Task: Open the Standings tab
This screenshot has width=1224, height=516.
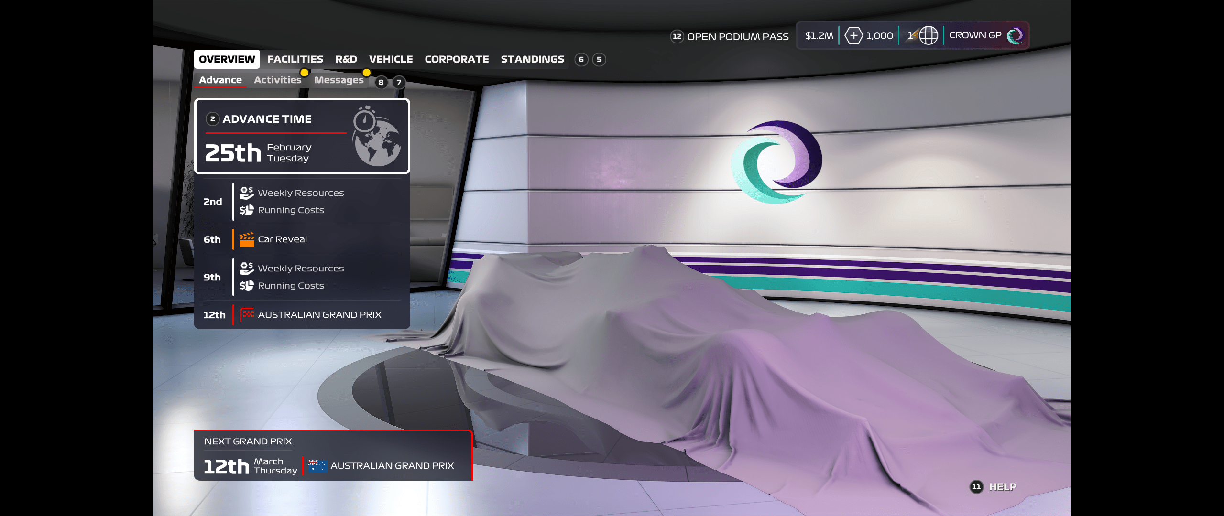Action: tap(532, 59)
